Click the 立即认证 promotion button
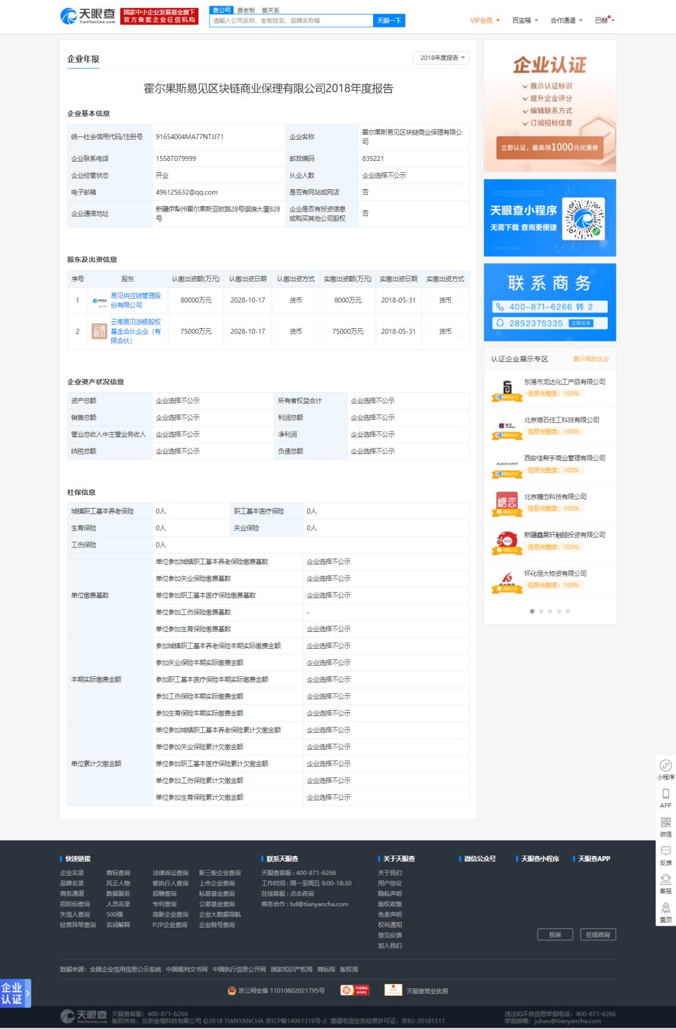 pos(550,148)
